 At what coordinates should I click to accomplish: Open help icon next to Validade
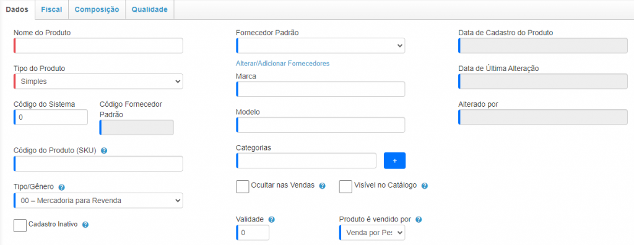272,220
